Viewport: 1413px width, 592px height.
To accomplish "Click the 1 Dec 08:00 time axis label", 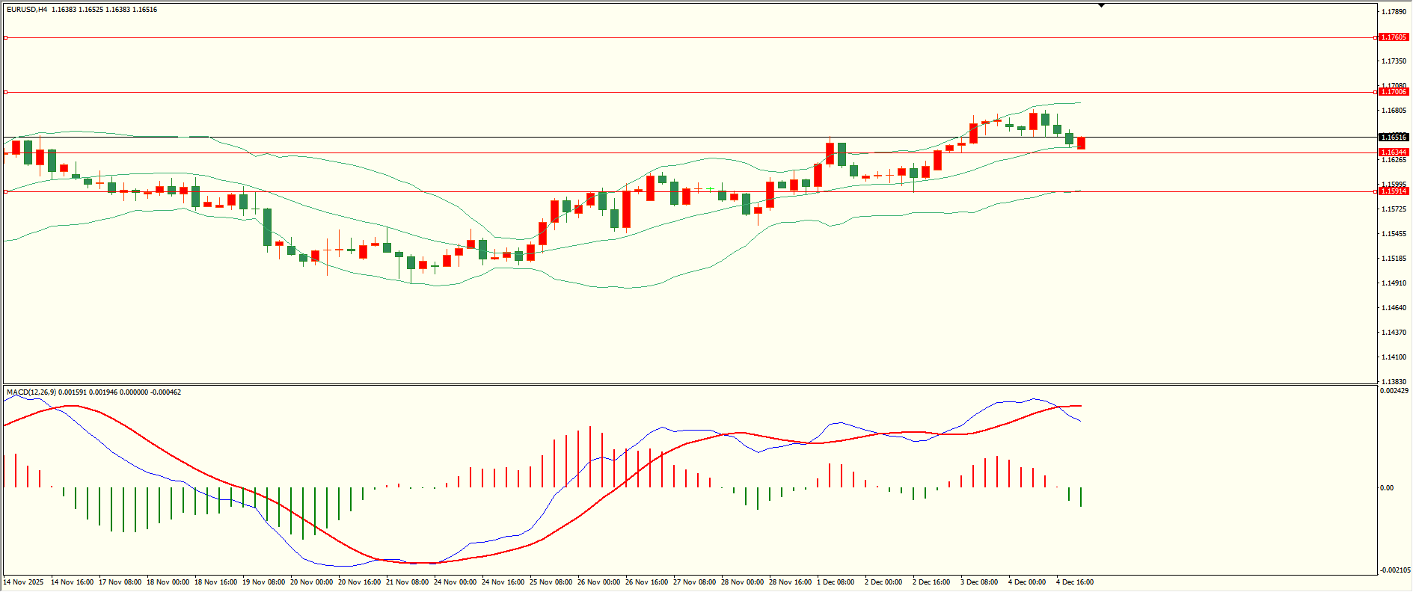I will point(836,582).
